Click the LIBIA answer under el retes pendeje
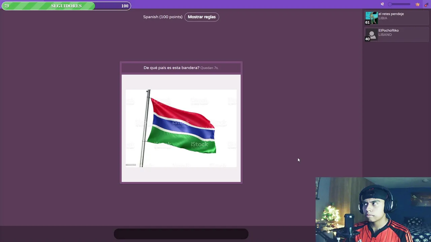 click(x=383, y=18)
